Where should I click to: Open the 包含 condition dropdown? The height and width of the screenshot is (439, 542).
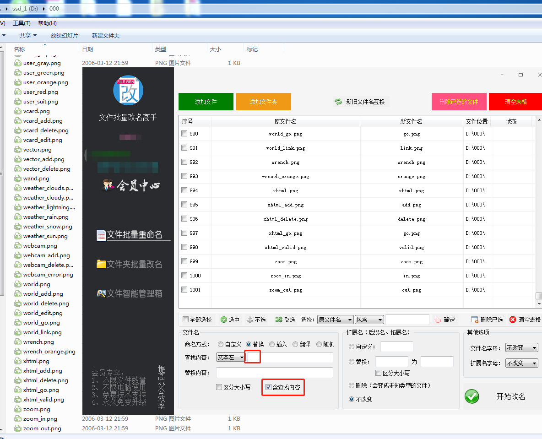click(x=369, y=320)
